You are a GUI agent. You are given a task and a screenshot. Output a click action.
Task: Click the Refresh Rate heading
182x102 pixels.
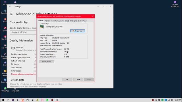pyautogui.click(x=17, y=80)
